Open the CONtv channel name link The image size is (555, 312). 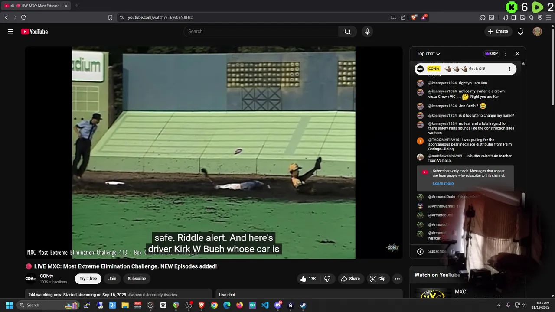point(46,276)
